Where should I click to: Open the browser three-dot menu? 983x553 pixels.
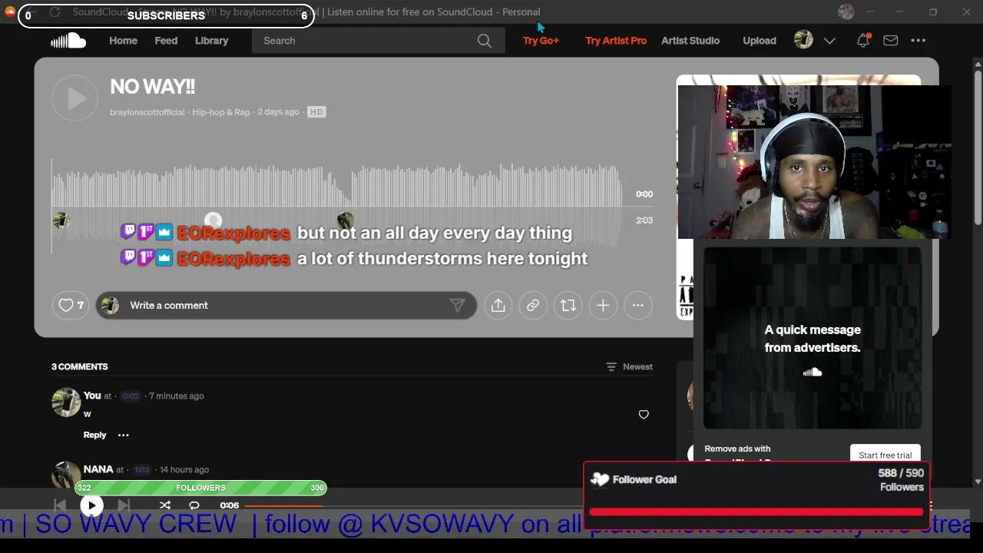click(x=870, y=12)
